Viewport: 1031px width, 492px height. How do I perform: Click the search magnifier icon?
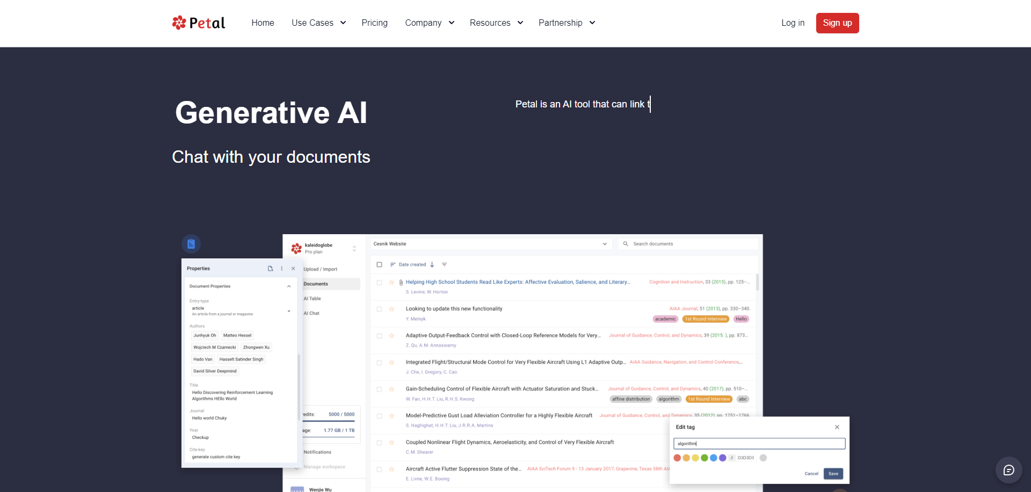tap(626, 244)
